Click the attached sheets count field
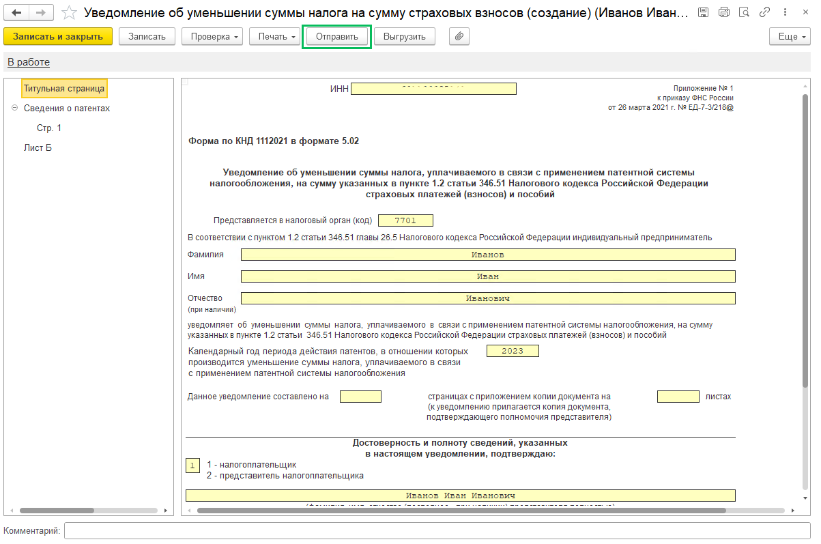 click(678, 397)
